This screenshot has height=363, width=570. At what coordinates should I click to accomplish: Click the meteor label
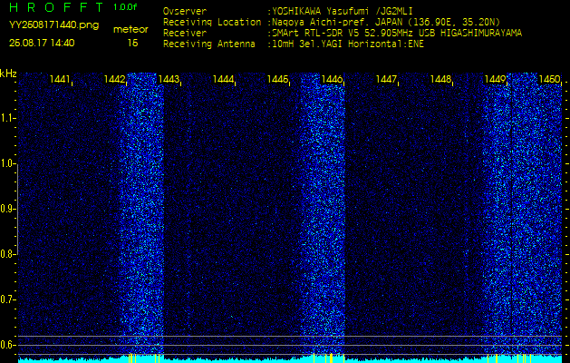[x=130, y=30]
